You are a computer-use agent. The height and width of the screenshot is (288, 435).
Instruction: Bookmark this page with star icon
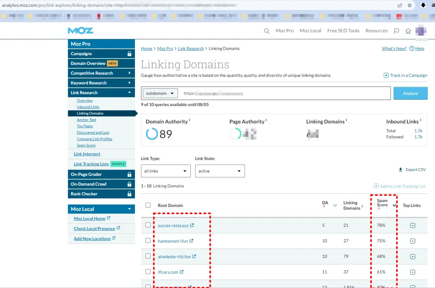[410, 5]
